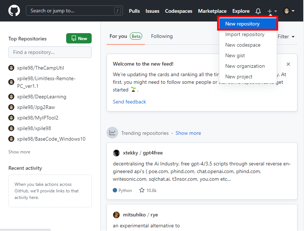This screenshot has height=231, width=304.
Task: Open the Filter dropdown
Action: (286, 37)
